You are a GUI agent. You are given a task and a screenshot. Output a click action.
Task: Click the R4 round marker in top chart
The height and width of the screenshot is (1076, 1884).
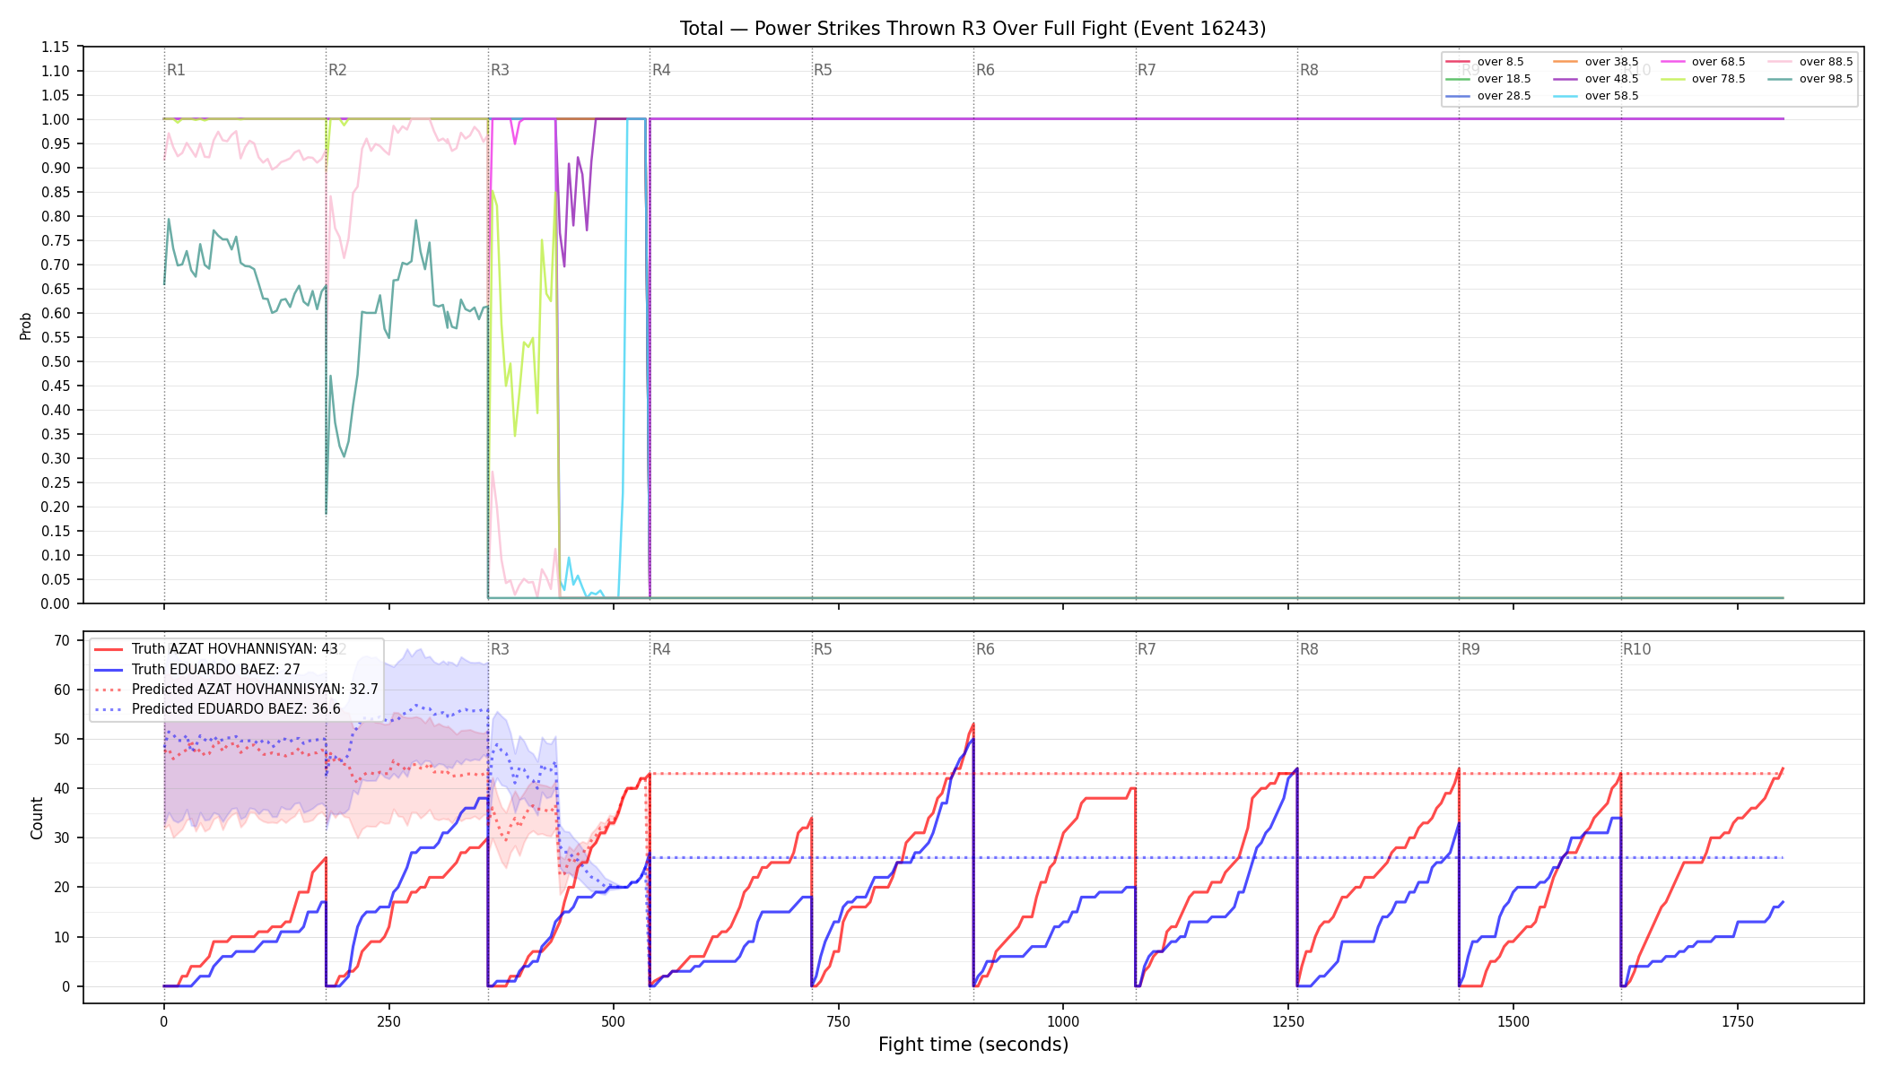pos(661,70)
